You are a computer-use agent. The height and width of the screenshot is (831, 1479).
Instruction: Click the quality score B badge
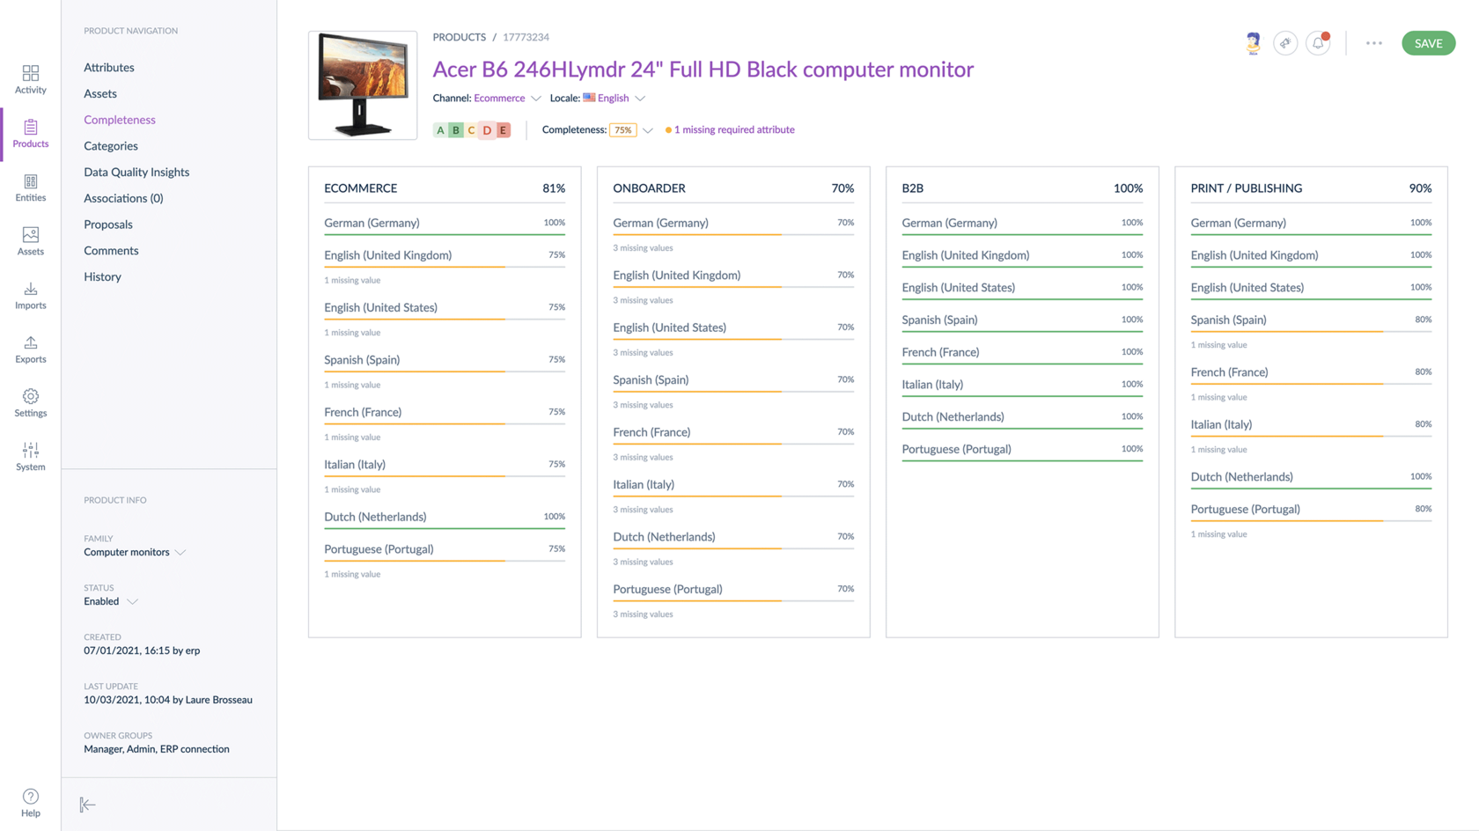(x=456, y=130)
